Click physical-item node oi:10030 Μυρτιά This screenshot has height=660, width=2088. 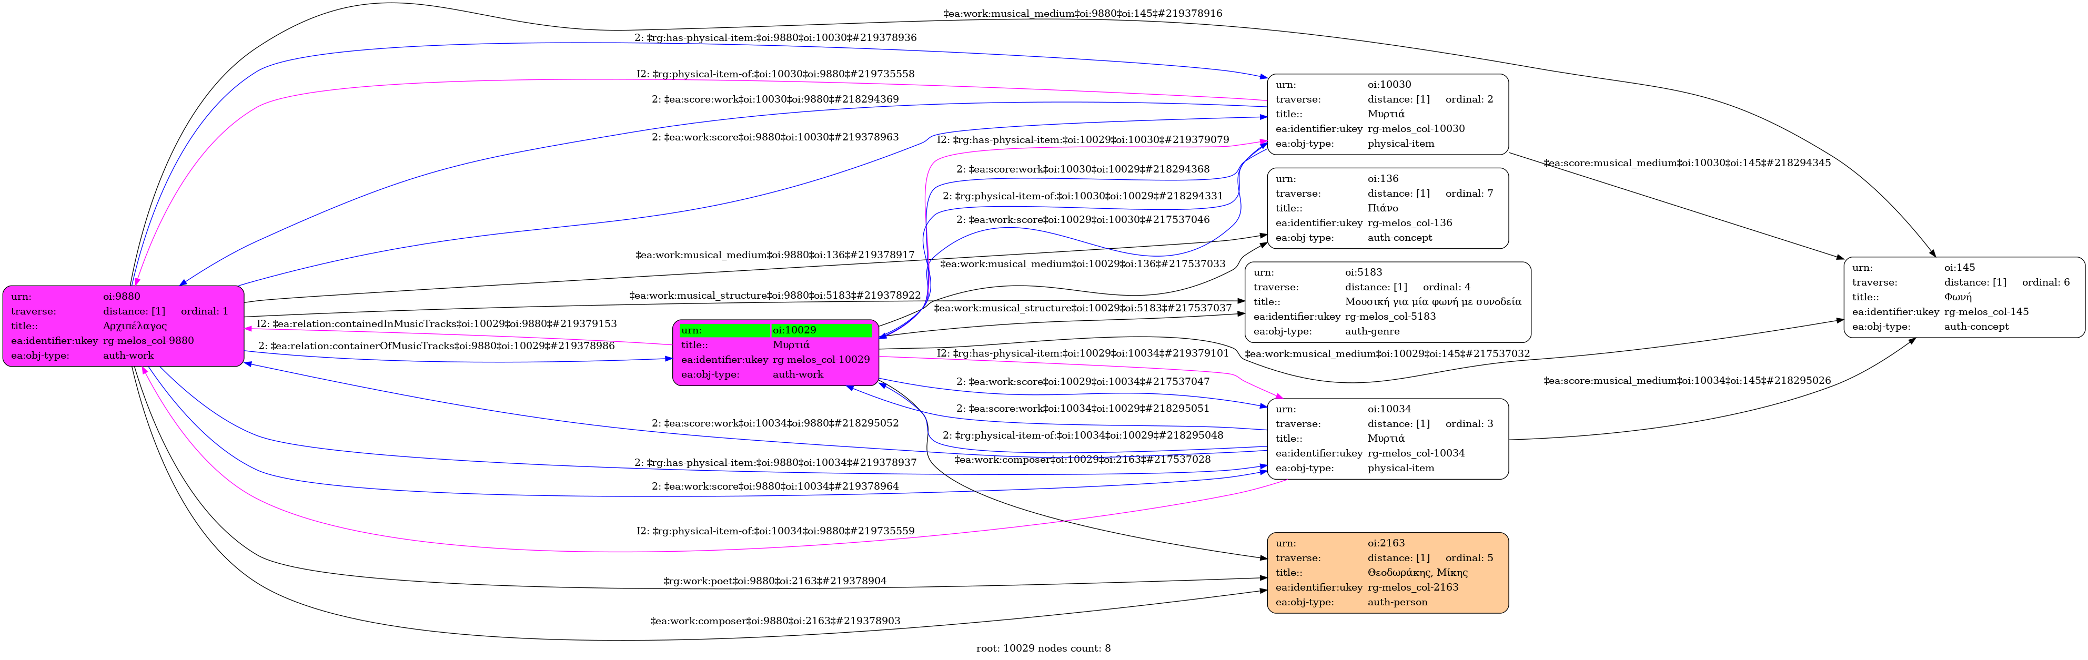tap(1387, 114)
